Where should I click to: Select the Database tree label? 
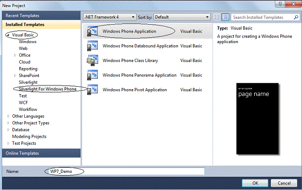pos(21,130)
